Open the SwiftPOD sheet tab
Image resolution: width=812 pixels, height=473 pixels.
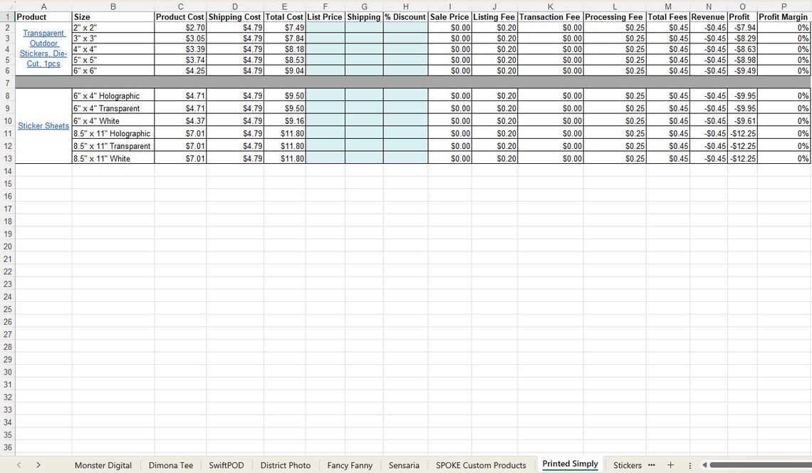point(226,464)
